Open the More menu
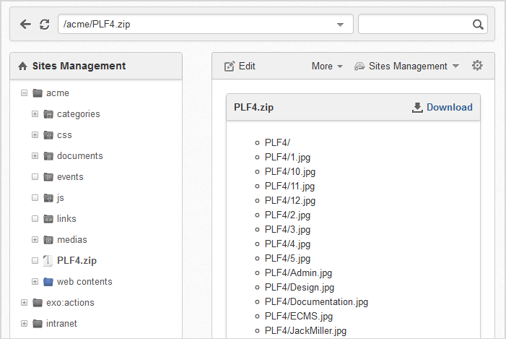The width and height of the screenshot is (506, 339). click(327, 66)
